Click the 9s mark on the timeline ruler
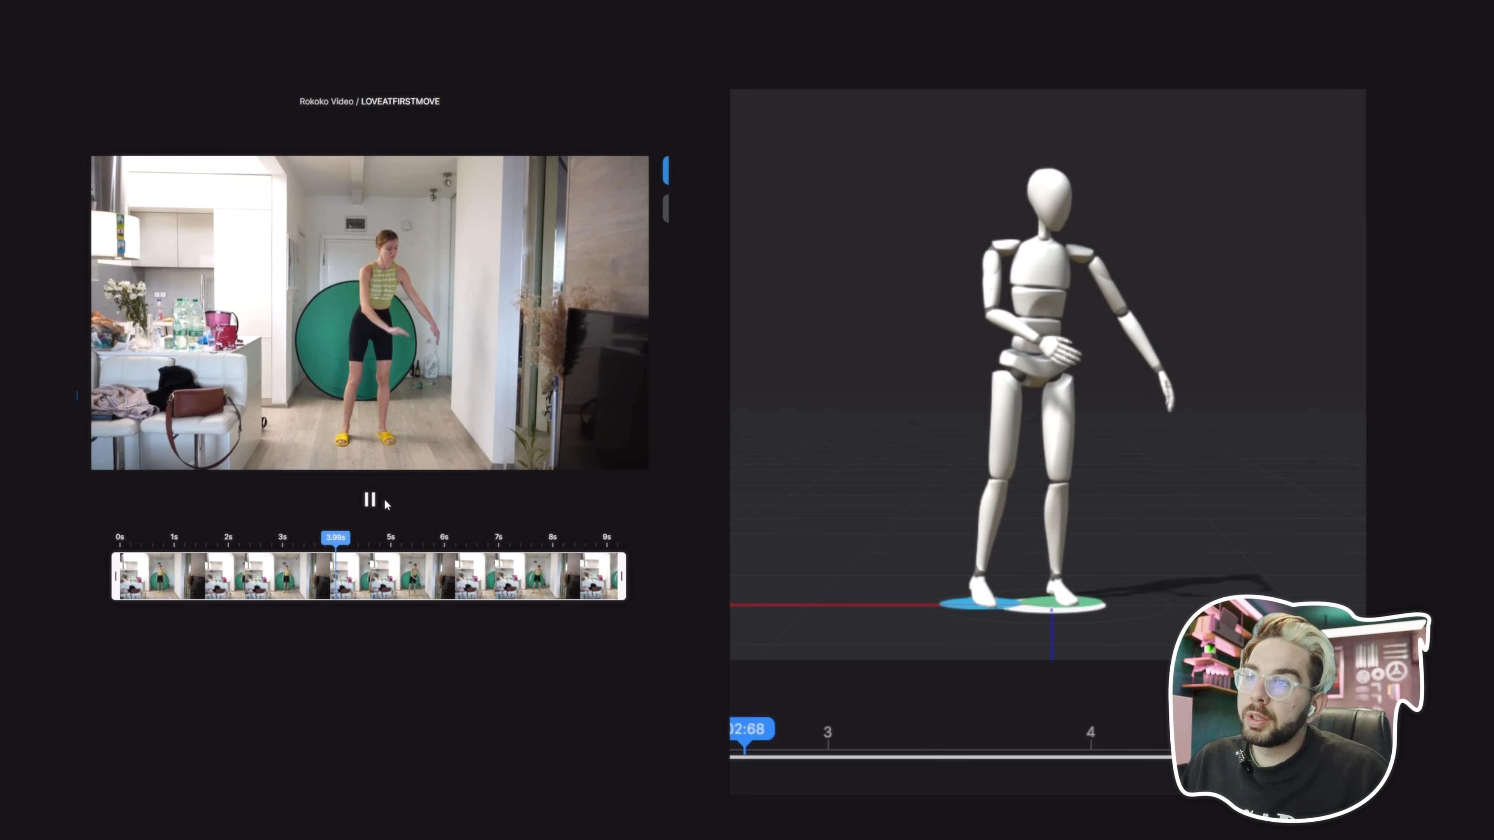This screenshot has height=840, width=1494. 607,537
